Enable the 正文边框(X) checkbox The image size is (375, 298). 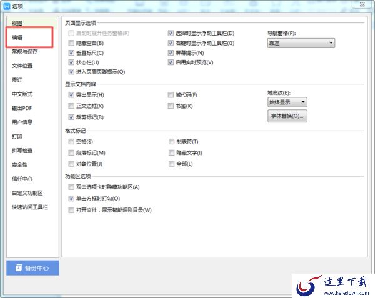[71, 106]
